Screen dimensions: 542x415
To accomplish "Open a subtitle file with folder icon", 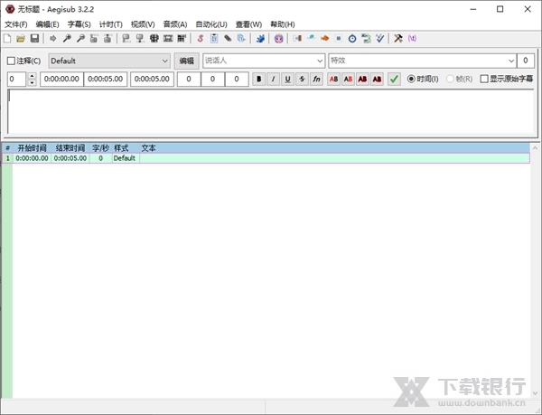I will pos(21,39).
